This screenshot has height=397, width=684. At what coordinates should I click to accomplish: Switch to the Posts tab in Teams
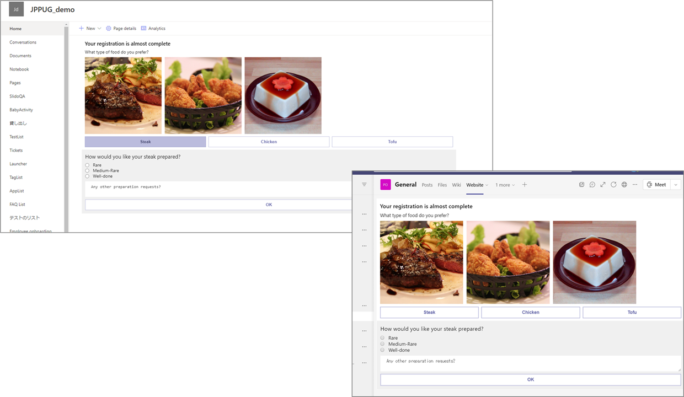427,185
